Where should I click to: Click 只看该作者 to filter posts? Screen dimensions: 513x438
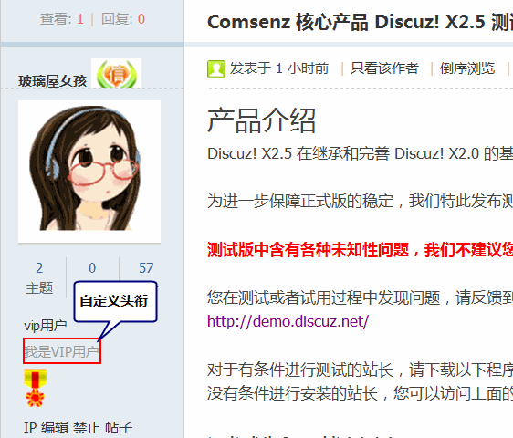pos(384,68)
